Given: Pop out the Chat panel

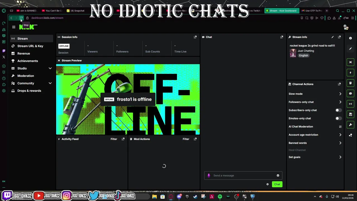Looking at the screenshot, I should click(x=282, y=37).
